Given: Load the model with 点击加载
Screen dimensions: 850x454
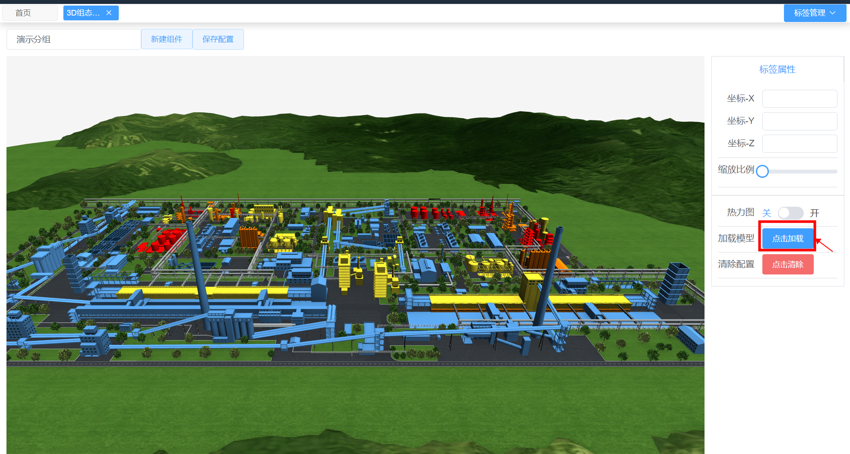Looking at the screenshot, I should [x=787, y=239].
